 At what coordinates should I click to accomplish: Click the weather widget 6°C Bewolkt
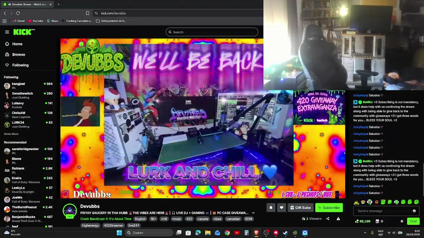tap(12, 233)
